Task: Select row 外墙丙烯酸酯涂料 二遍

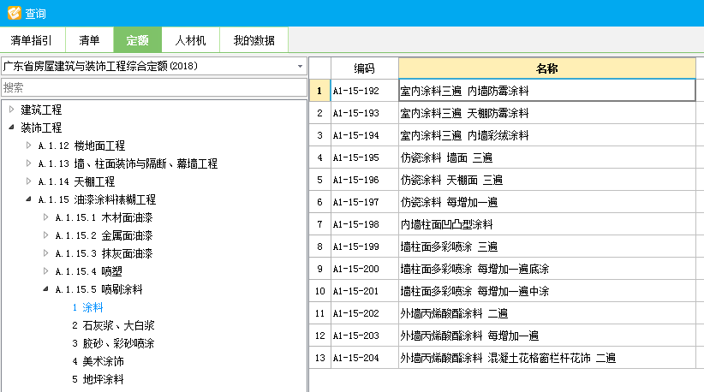Action: pyautogui.click(x=547, y=313)
